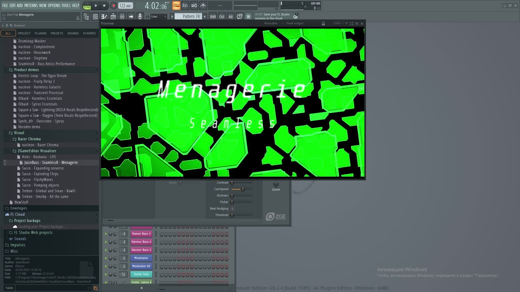Mute the Hamor Bass 3 channel
The height and width of the screenshot is (292, 520).
(106, 234)
